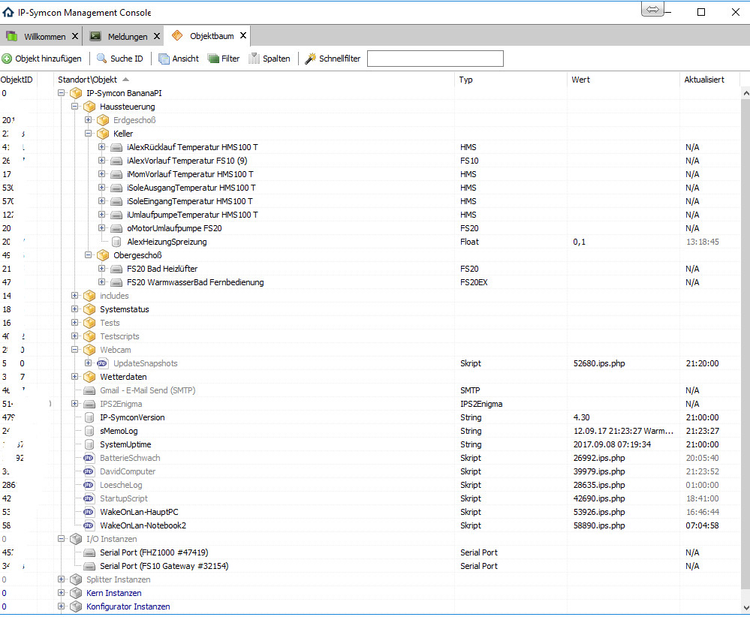Click the I/O Instanzen grey cube icon
750x617 pixels.
76,540
